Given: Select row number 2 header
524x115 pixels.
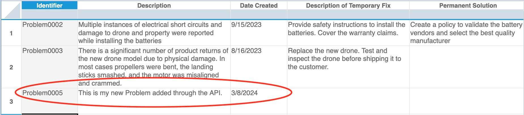Looking at the screenshot, I should point(11,67).
